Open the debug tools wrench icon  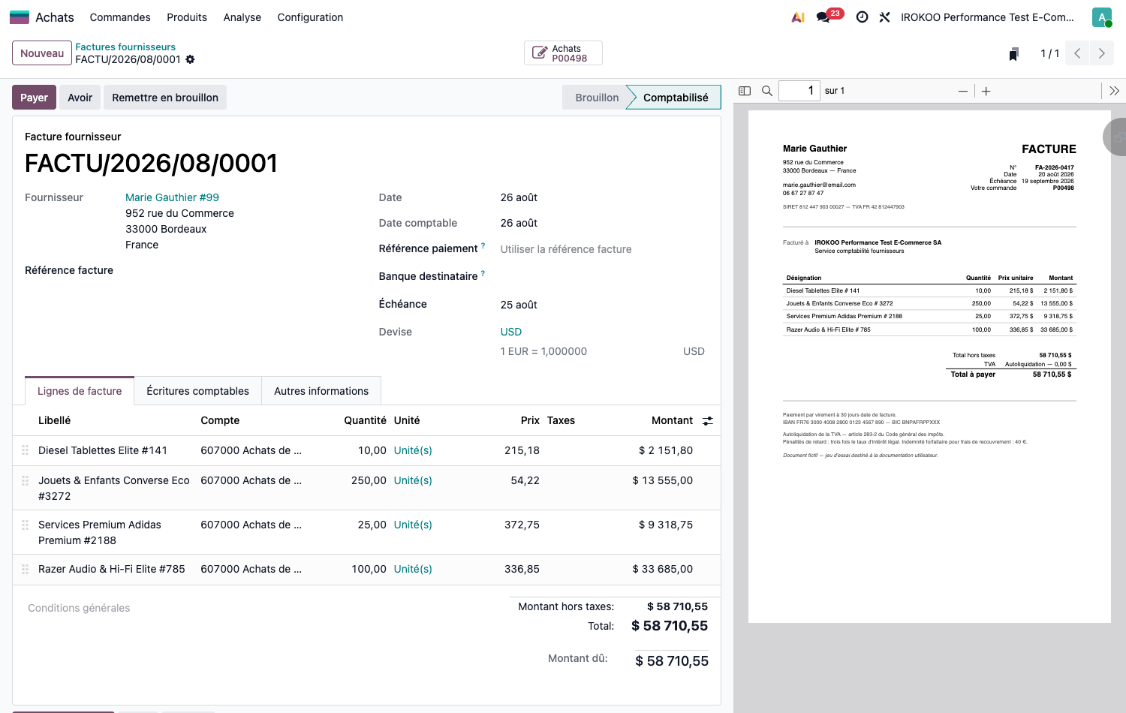coord(885,17)
